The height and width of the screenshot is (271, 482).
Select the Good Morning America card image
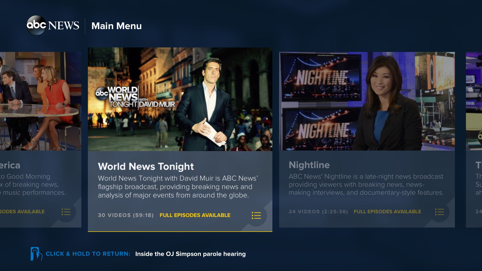pyautogui.click(x=40, y=103)
